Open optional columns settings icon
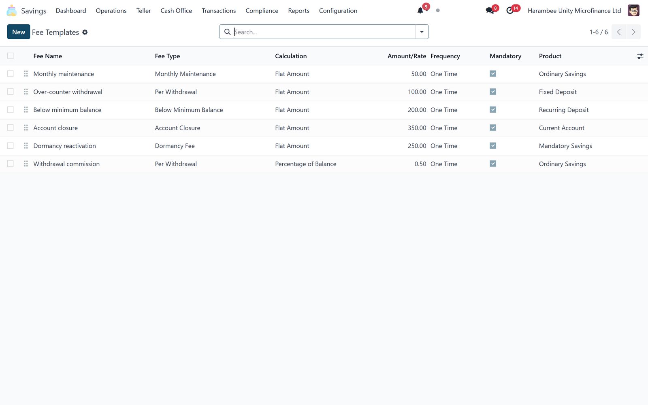Image resolution: width=648 pixels, height=405 pixels. 640,56
